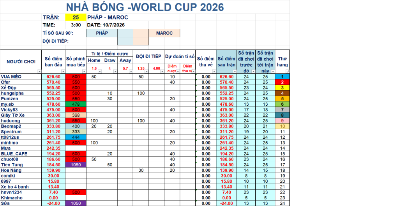Select the MAROC score input cell
The image size is (399, 206).
[x=141, y=33]
